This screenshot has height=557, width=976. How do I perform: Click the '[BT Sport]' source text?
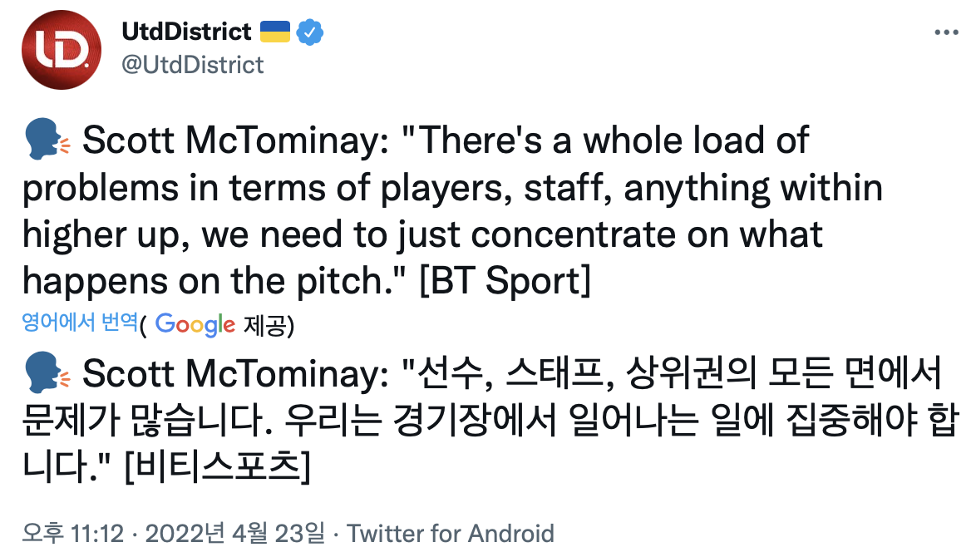(505, 283)
